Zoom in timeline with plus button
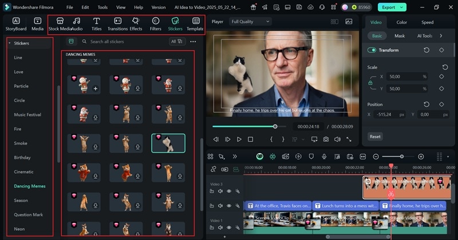This screenshot has width=458, height=240. point(421,157)
